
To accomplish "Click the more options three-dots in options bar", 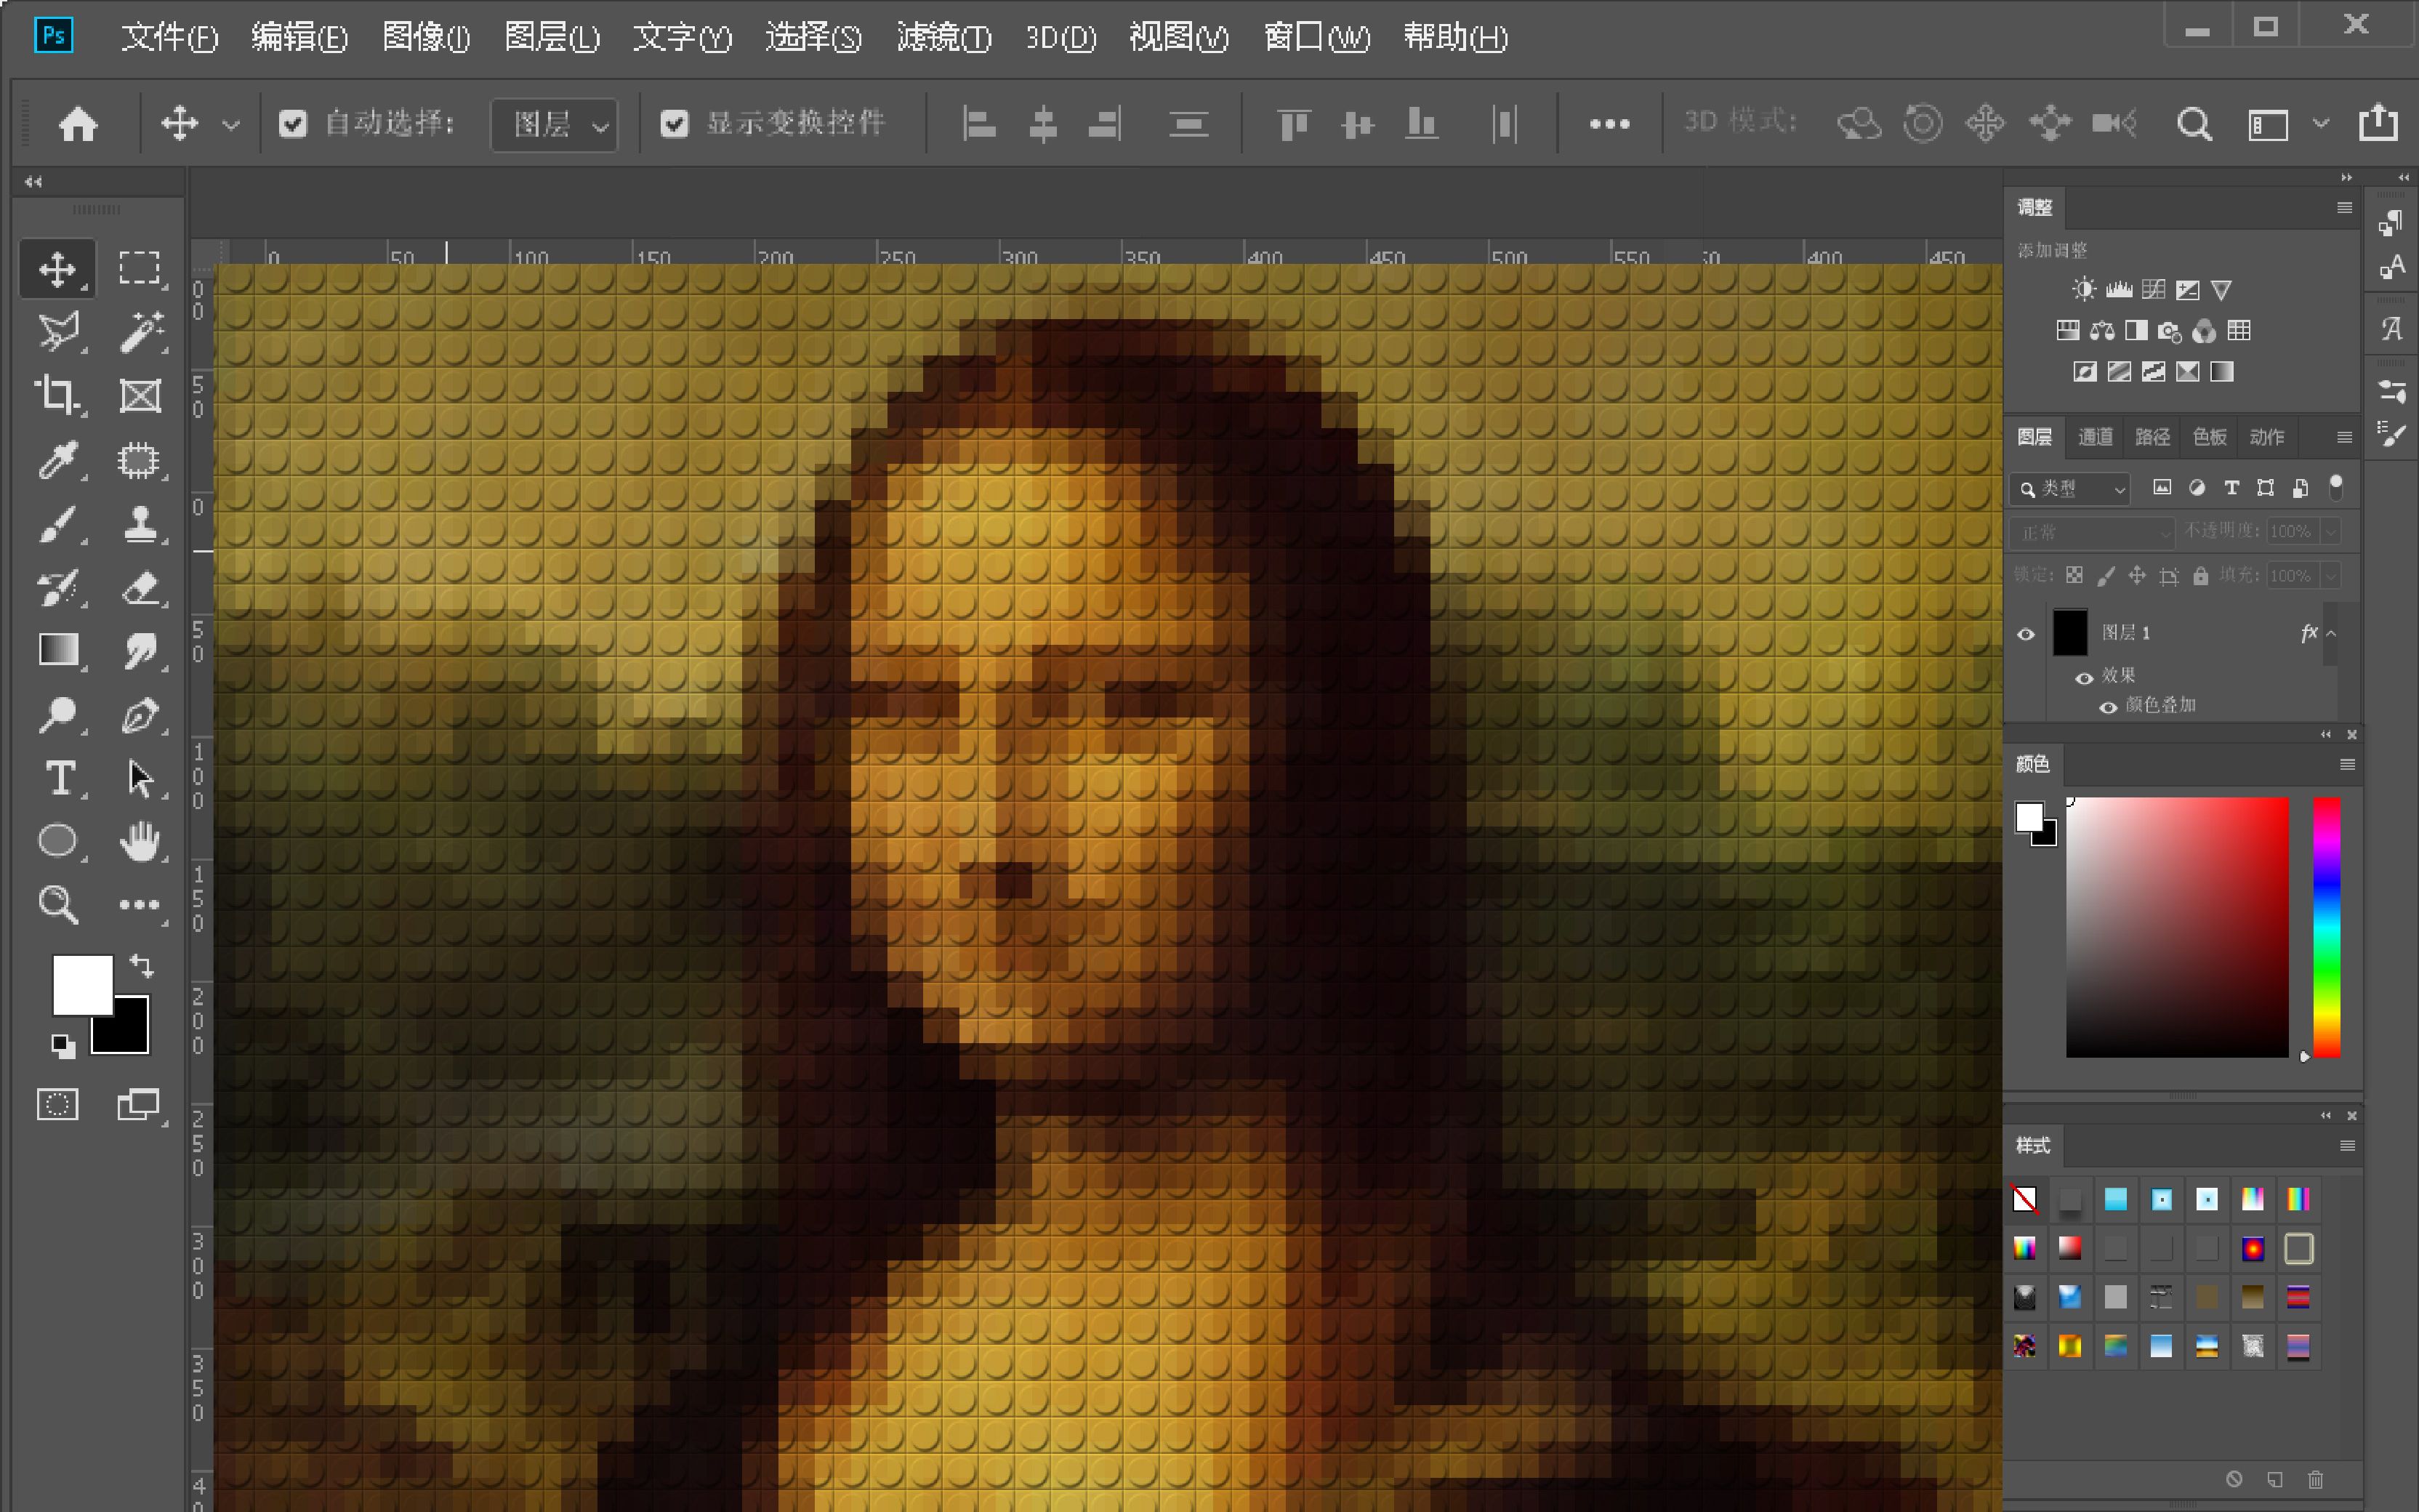I will [x=1609, y=124].
